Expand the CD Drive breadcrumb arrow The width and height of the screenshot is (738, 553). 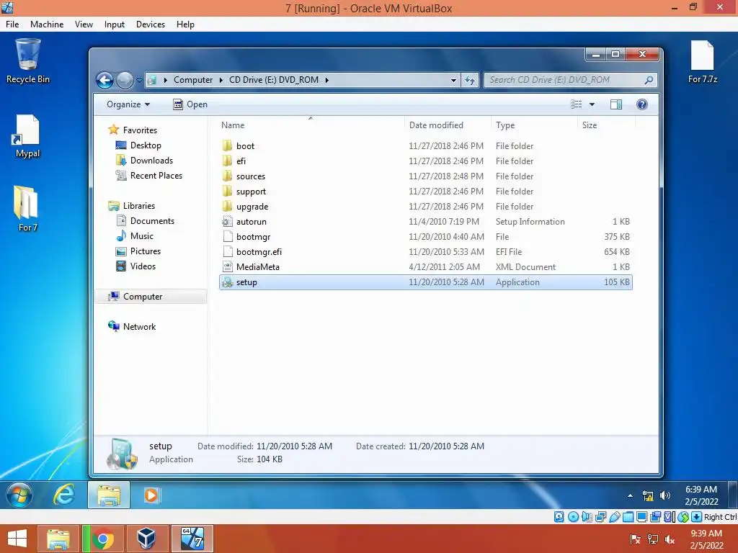(x=326, y=80)
